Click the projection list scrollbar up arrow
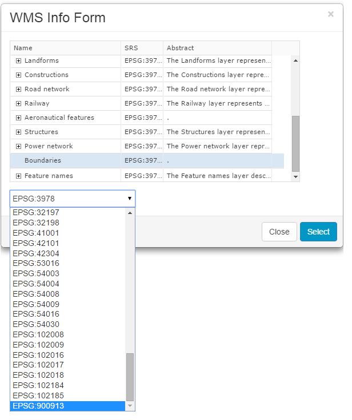352x420 pixels. point(130,213)
